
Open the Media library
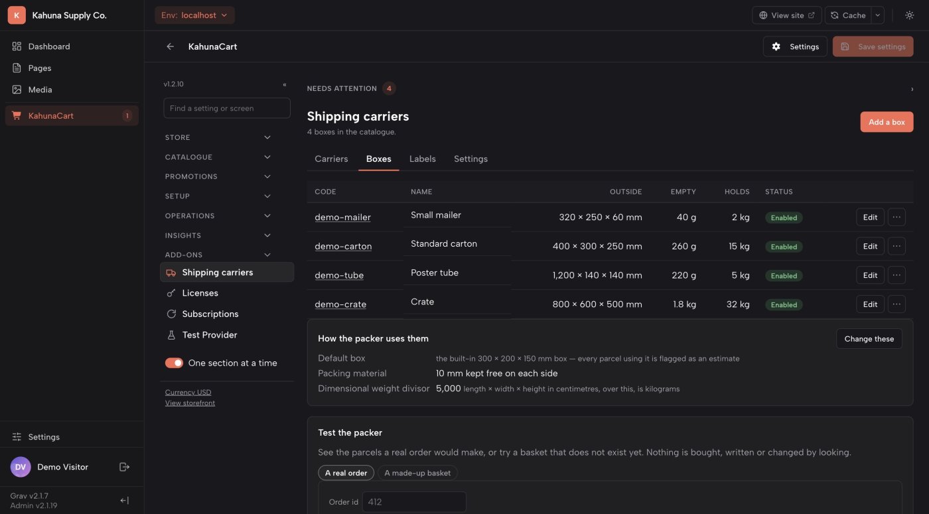72,90
